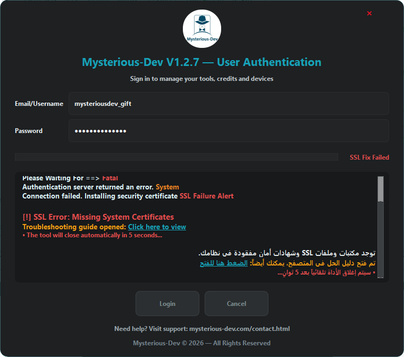The height and width of the screenshot is (357, 404).
Task: Click 'The tool will close automatically in 5 seconds' text
Action: (92, 235)
